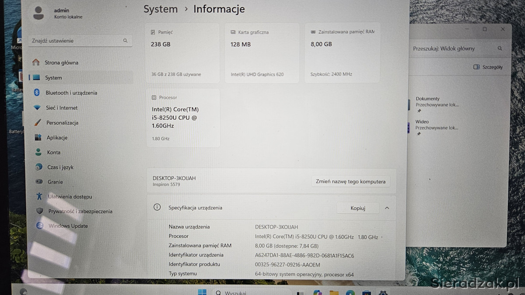Click product ID 00325-96227-09216-AAOEM
525x295 pixels.
tap(287, 264)
